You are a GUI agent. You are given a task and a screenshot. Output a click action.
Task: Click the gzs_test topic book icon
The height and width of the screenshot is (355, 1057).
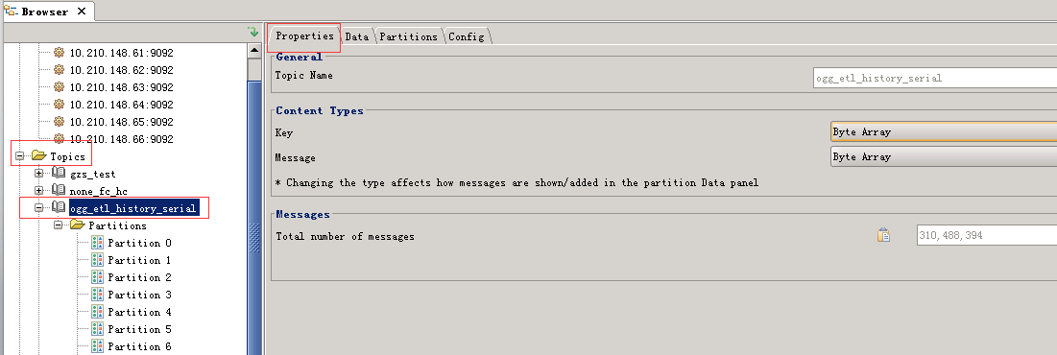(59, 174)
